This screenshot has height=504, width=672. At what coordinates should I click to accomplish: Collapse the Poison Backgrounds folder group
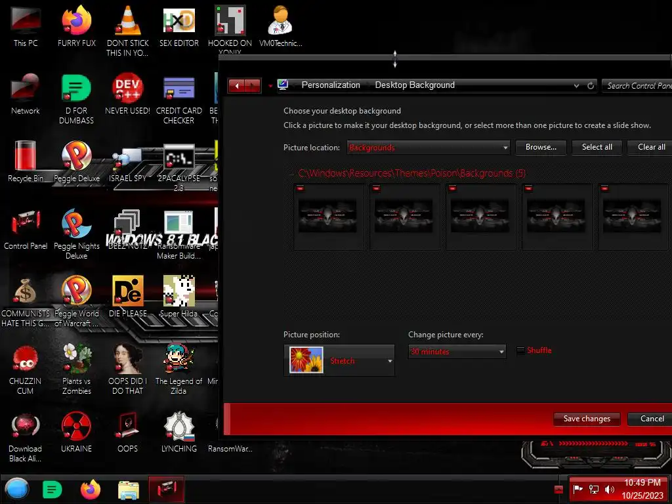click(292, 173)
